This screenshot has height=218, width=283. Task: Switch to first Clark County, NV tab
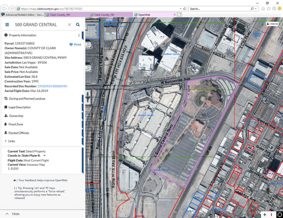point(67,15)
